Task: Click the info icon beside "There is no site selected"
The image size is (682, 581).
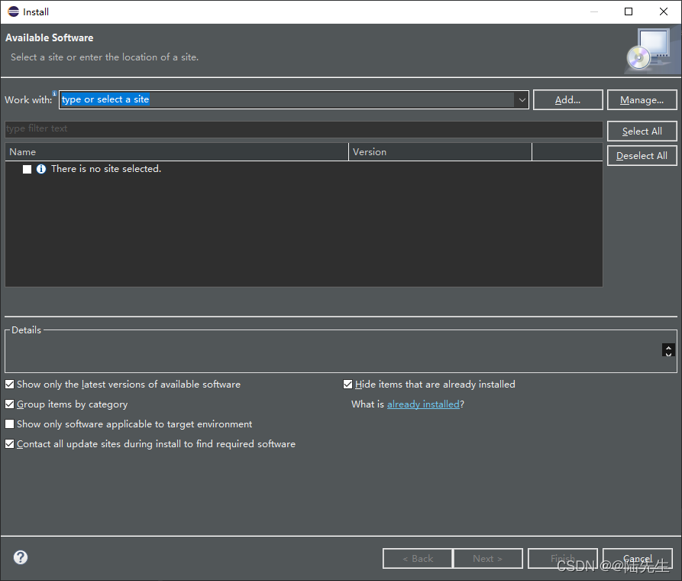Action: [40, 168]
